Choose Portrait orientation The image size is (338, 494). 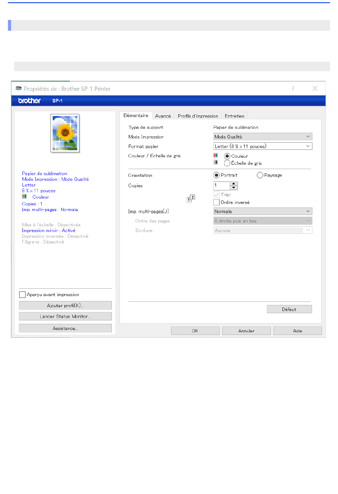(216, 175)
